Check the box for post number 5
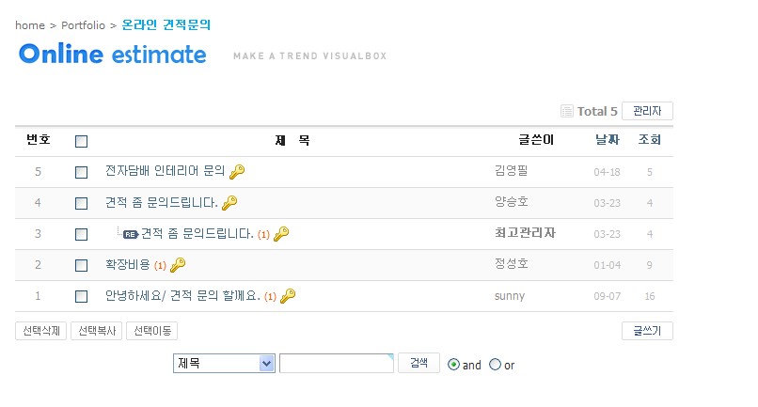Viewport: 758px width, 407px height. (81, 172)
